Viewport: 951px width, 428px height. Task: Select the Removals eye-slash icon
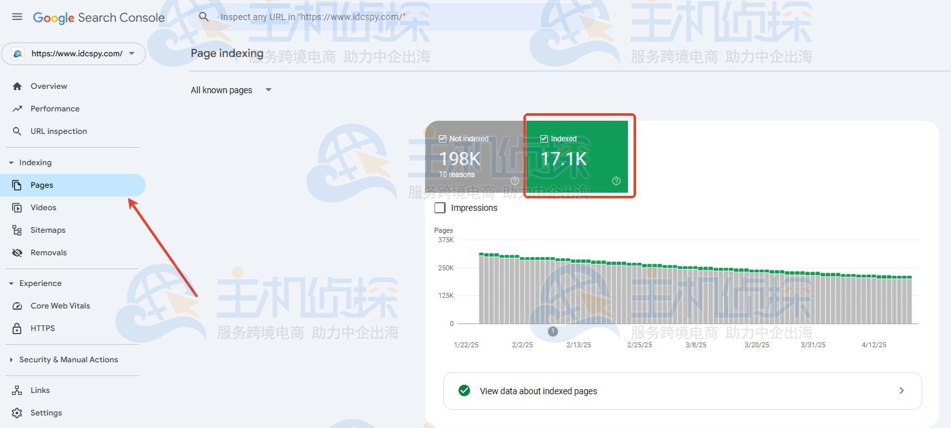18,252
